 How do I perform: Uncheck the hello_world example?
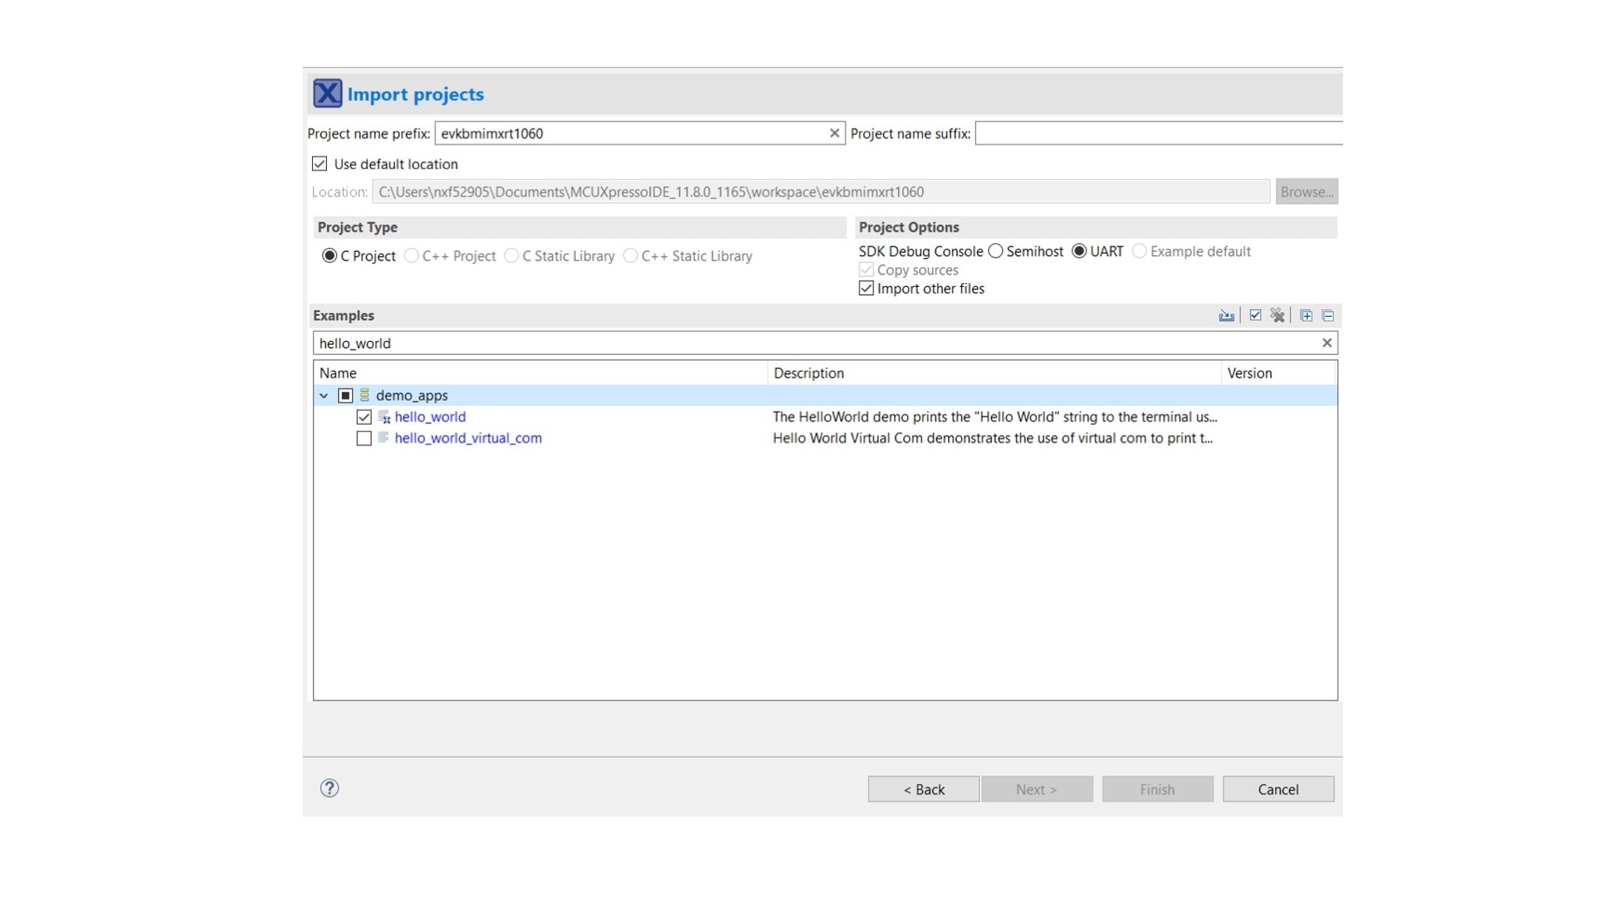[x=363, y=417]
